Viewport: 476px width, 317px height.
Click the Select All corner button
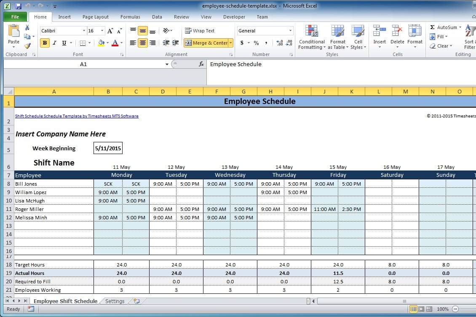coord(9,91)
